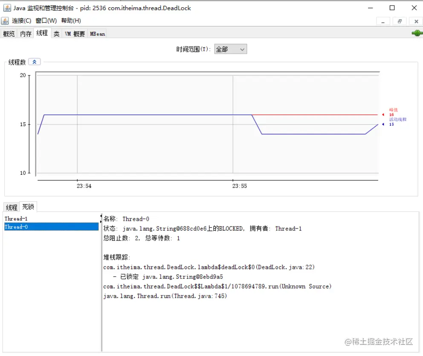The height and width of the screenshot is (356, 423).
Task: Click the Thread.java:745 stack trace line
Action: point(165,296)
